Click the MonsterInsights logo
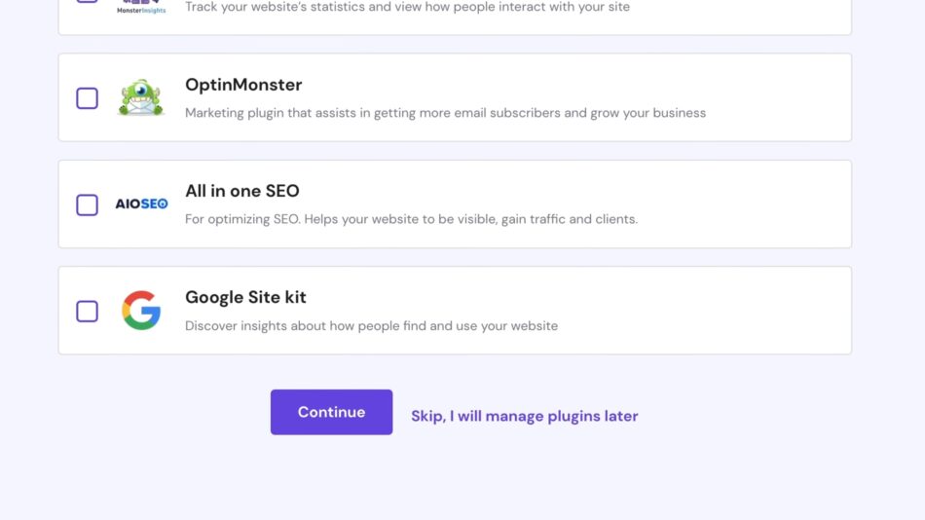This screenshot has width=925, height=520. click(141, 7)
